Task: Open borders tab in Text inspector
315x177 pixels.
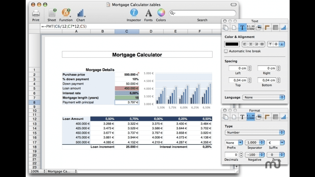Action: pos(267,27)
